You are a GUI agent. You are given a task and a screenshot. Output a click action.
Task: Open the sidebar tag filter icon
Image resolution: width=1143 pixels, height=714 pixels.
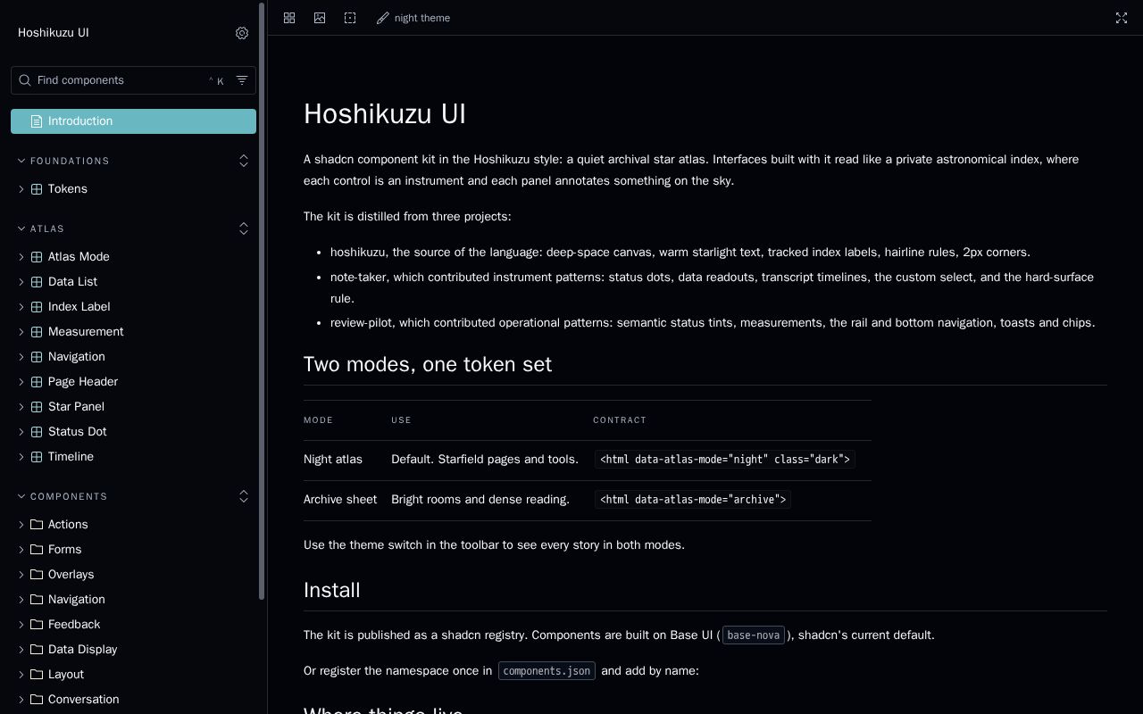(242, 80)
